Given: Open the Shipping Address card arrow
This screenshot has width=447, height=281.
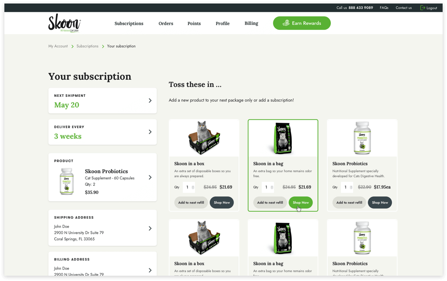Looking at the screenshot, I should [x=150, y=228].
